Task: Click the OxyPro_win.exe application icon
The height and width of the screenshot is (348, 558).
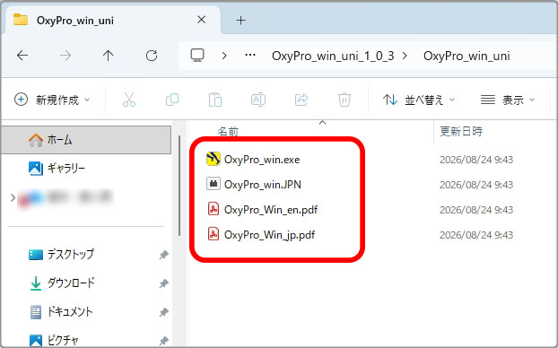Action: click(214, 159)
